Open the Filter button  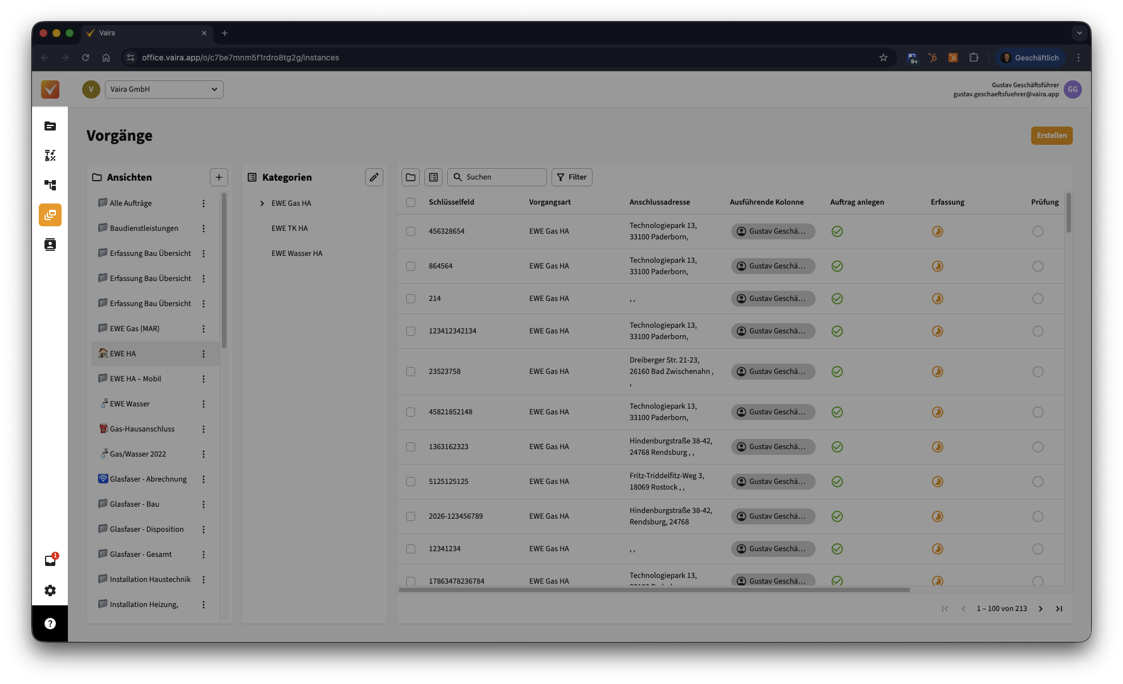(x=572, y=177)
